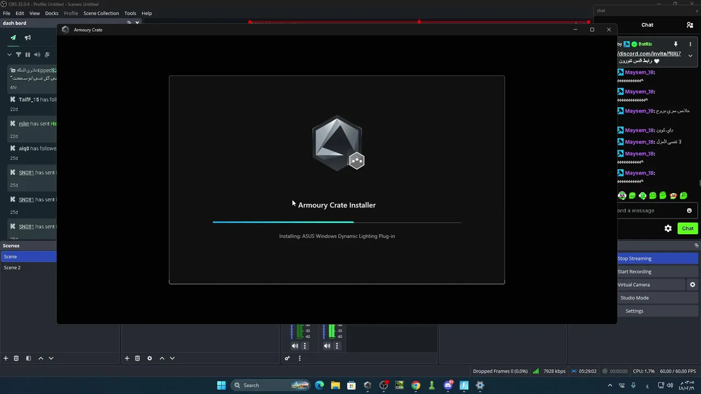Open the View menu in OBS
The image size is (701, 394).
pyautogui.click(x=35, y=13)
